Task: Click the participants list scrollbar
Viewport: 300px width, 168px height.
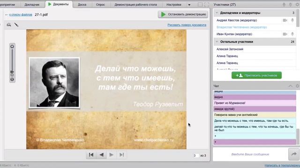Action: tap(298, 18)
